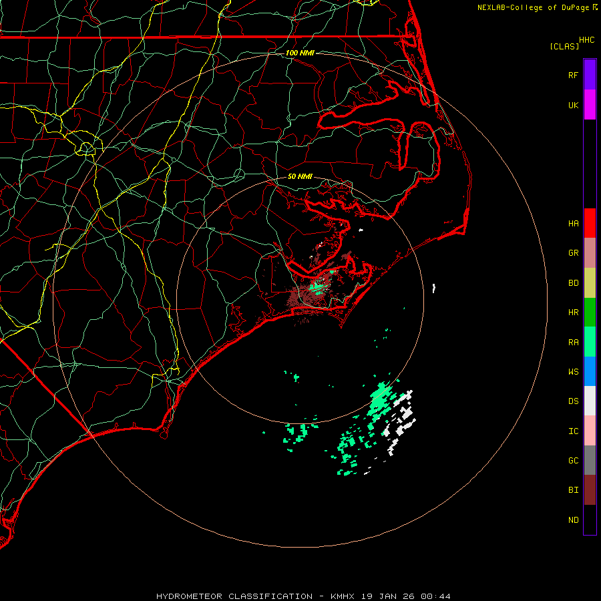Pick the RA light green legend swatch

point(590,342)
